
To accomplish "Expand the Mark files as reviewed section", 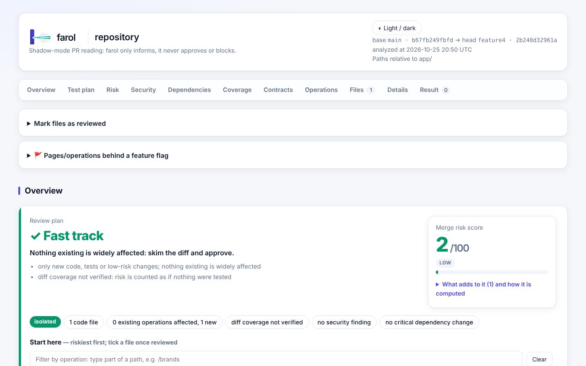I will tap(293, 124).
